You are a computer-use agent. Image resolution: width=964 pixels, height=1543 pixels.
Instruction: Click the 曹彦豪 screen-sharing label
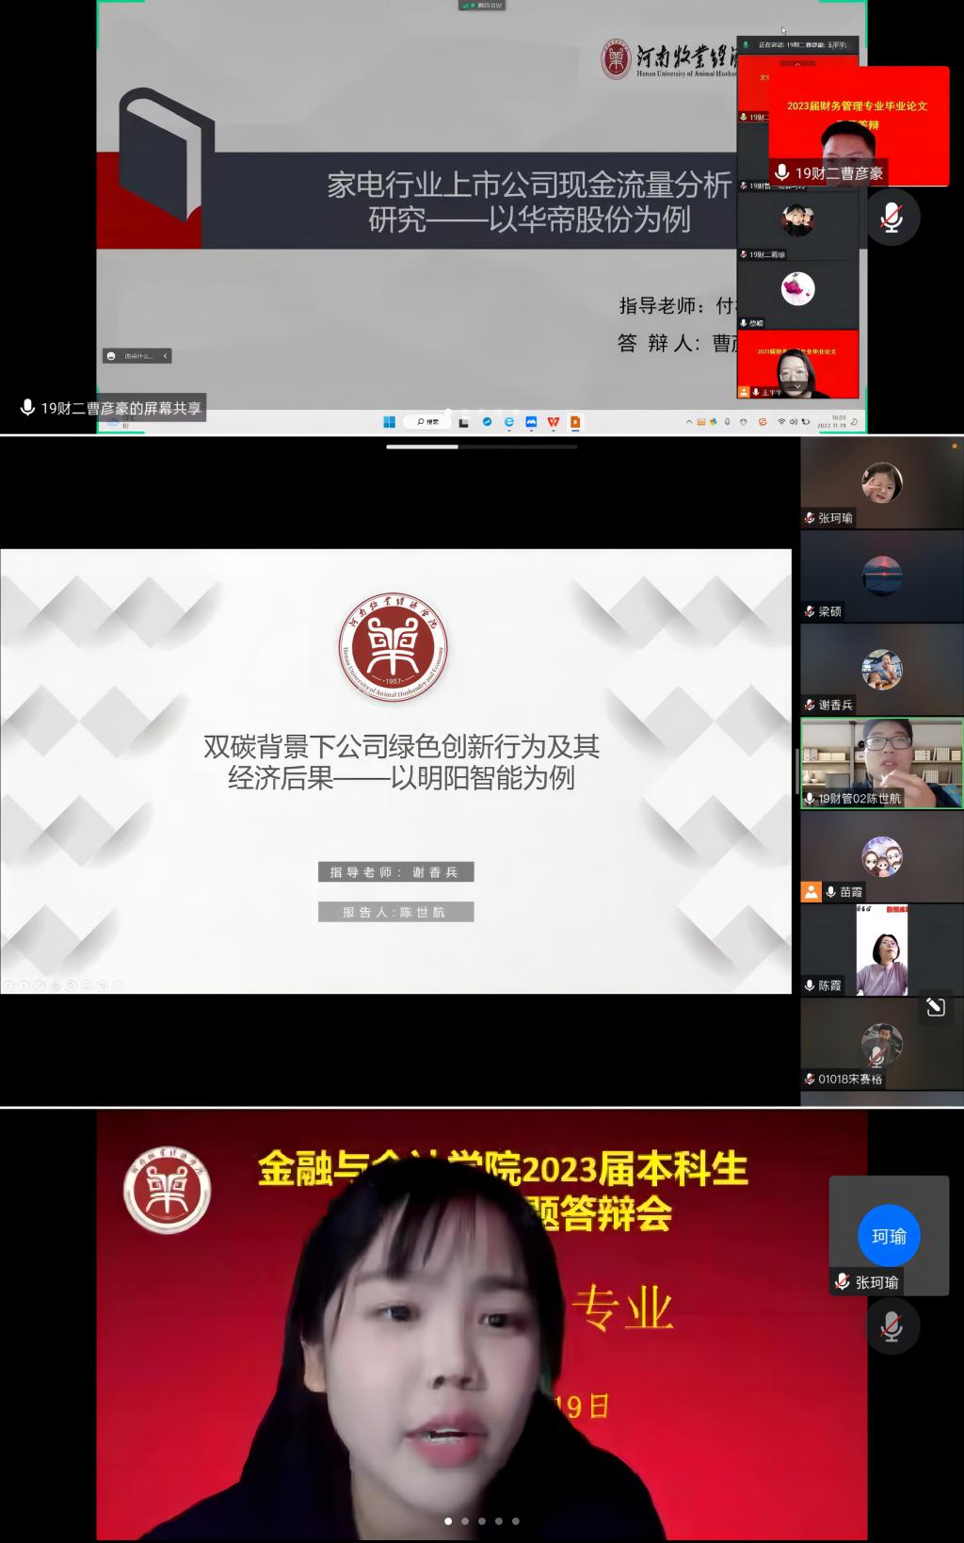pyautogui.click(x=112, y=408)
